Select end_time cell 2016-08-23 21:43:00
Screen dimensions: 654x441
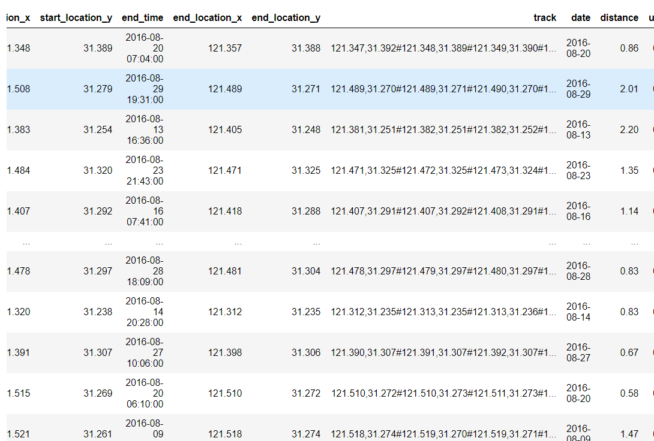coord(145,171)
